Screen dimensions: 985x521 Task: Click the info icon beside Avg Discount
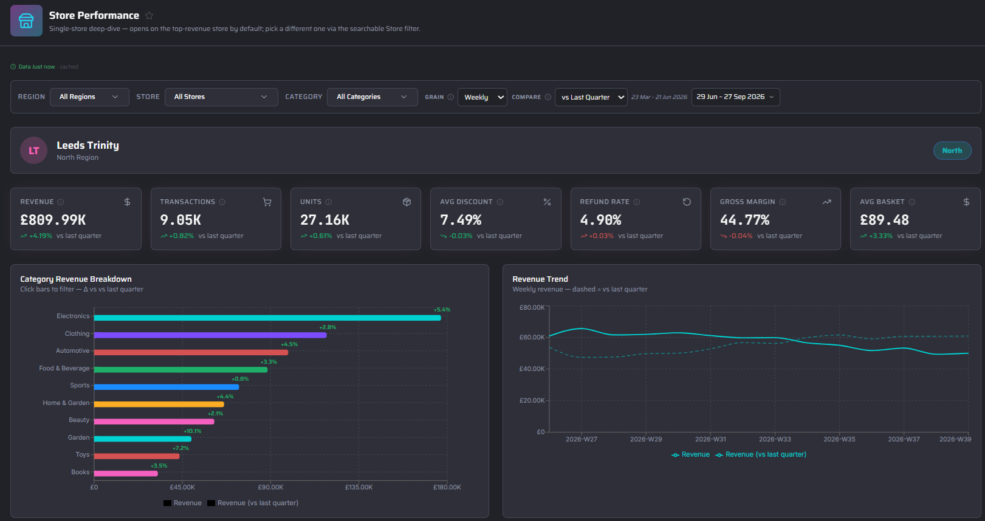pos(500,202)
